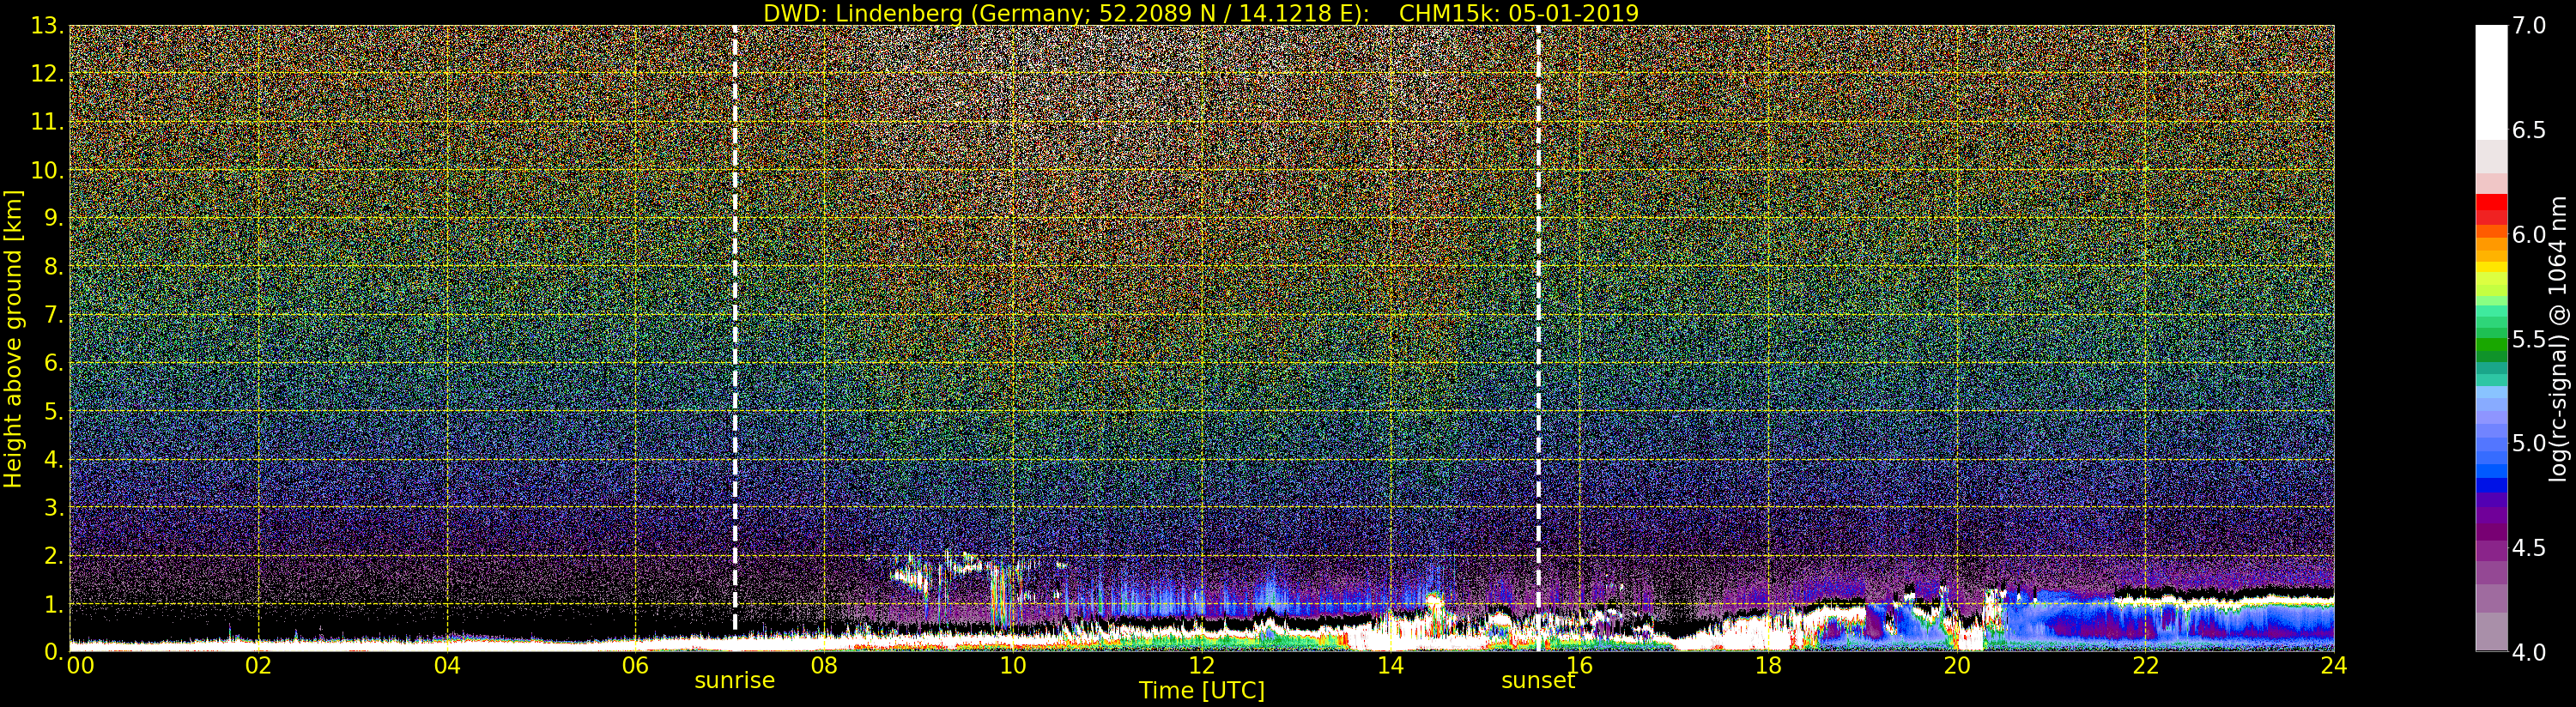2576x707 pixels.
Task: Click the '6.5' colorbar tick label
Action: [x=2529, y=130]
